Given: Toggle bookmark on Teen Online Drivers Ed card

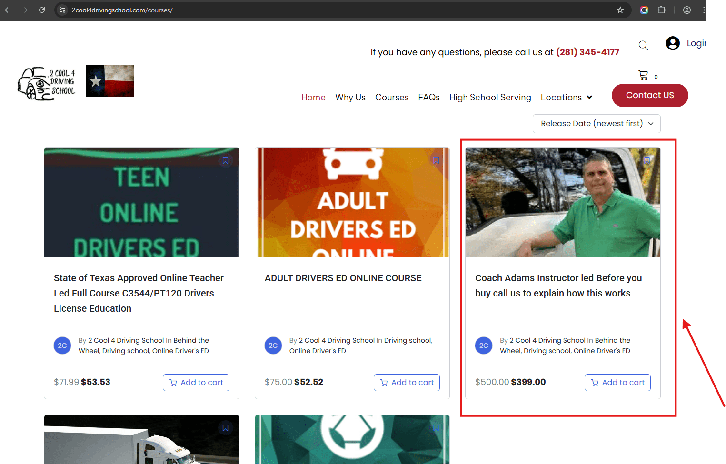Looking at the screenshot, I should tap(225, 161).
